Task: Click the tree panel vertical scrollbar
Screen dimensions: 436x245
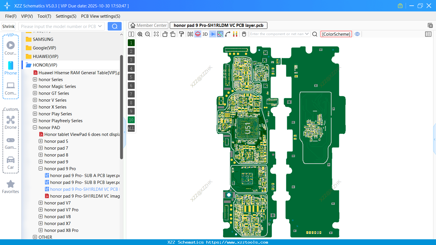Action: (121, 107)
